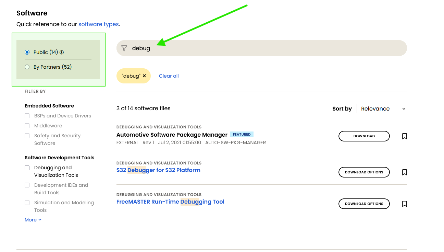Select the Public radio button
The height and width of the screenshot is (252, 444).
point(27,52)
